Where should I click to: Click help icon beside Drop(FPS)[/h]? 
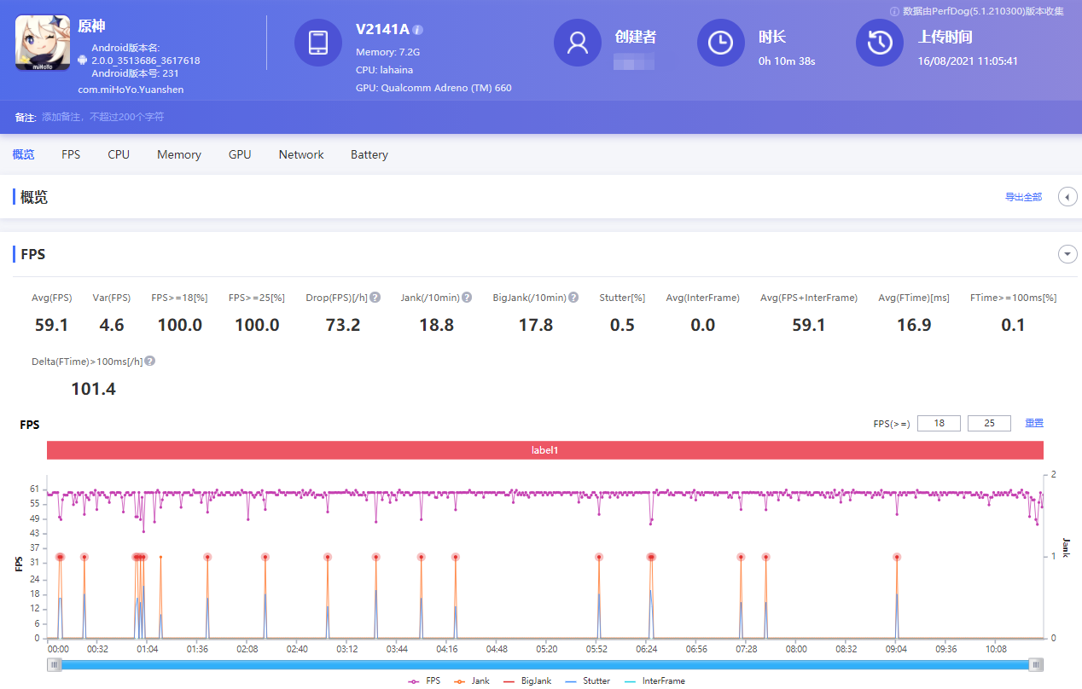pos(375,298)
